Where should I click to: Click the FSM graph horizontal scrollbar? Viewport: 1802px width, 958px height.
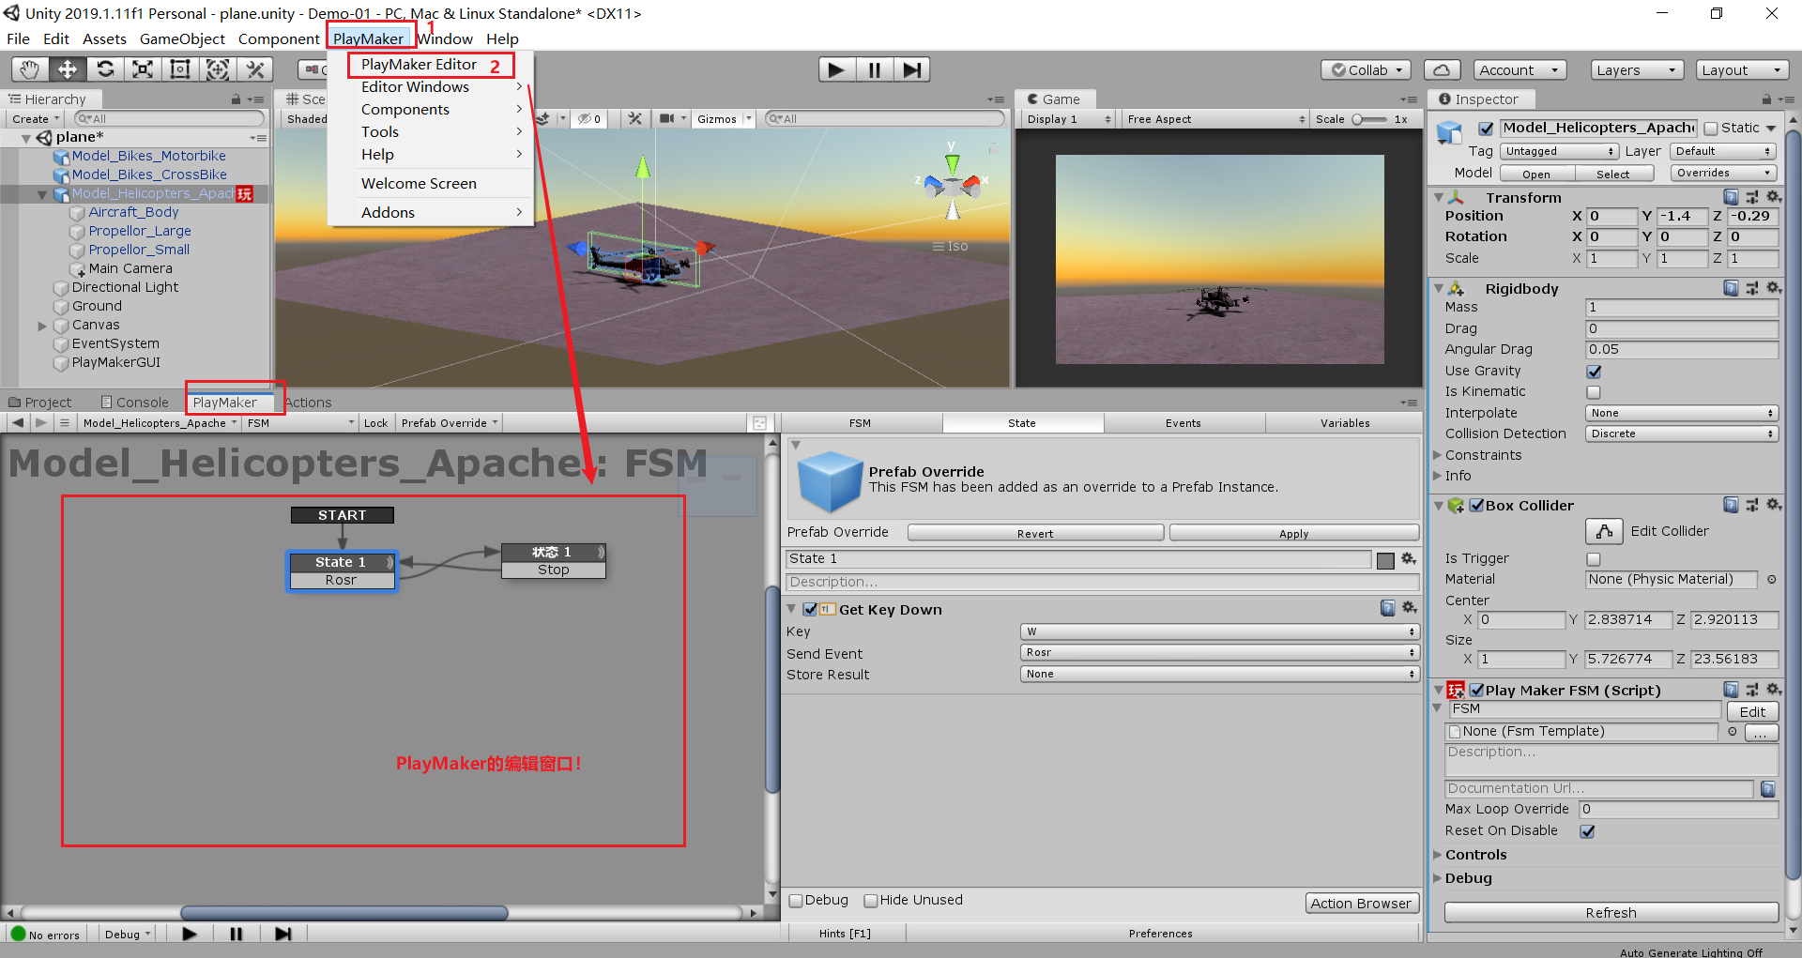pyautogui.click(x=343, y=912)
